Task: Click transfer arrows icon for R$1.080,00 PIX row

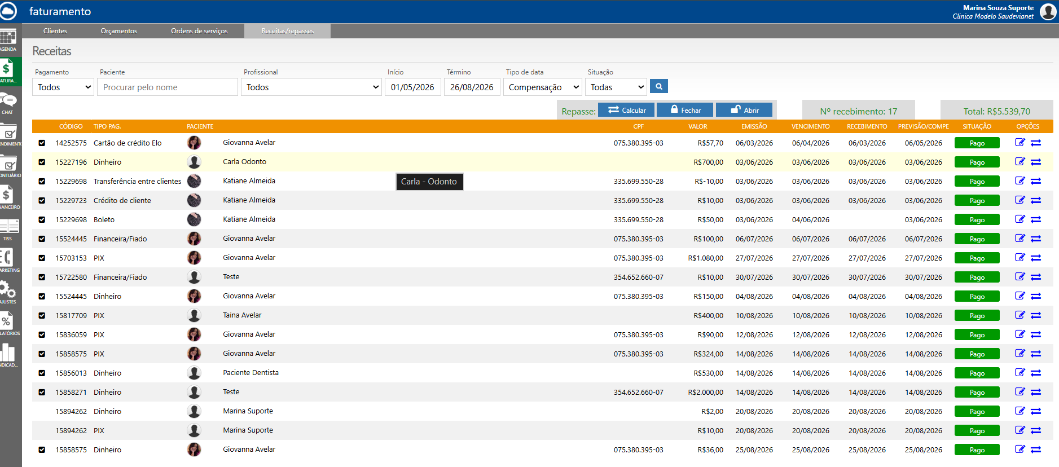Action: click(x=1036, y=258)
